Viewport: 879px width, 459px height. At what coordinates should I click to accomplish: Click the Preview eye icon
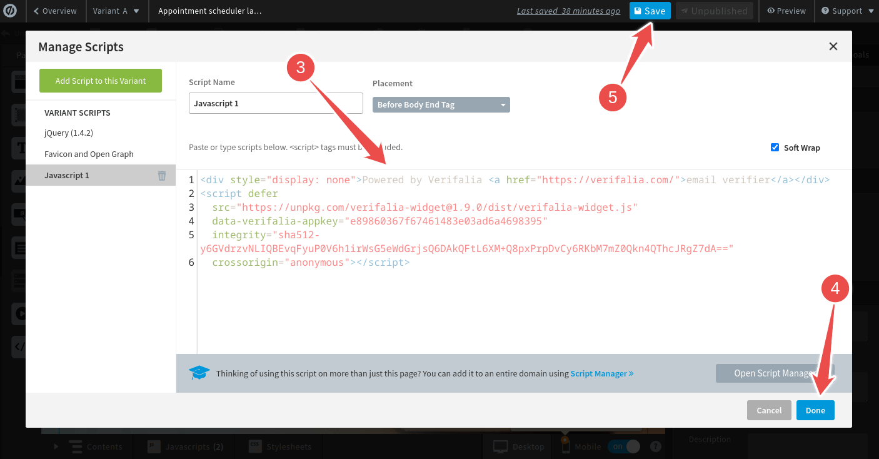pyautogui.click(x=770, y=11)
